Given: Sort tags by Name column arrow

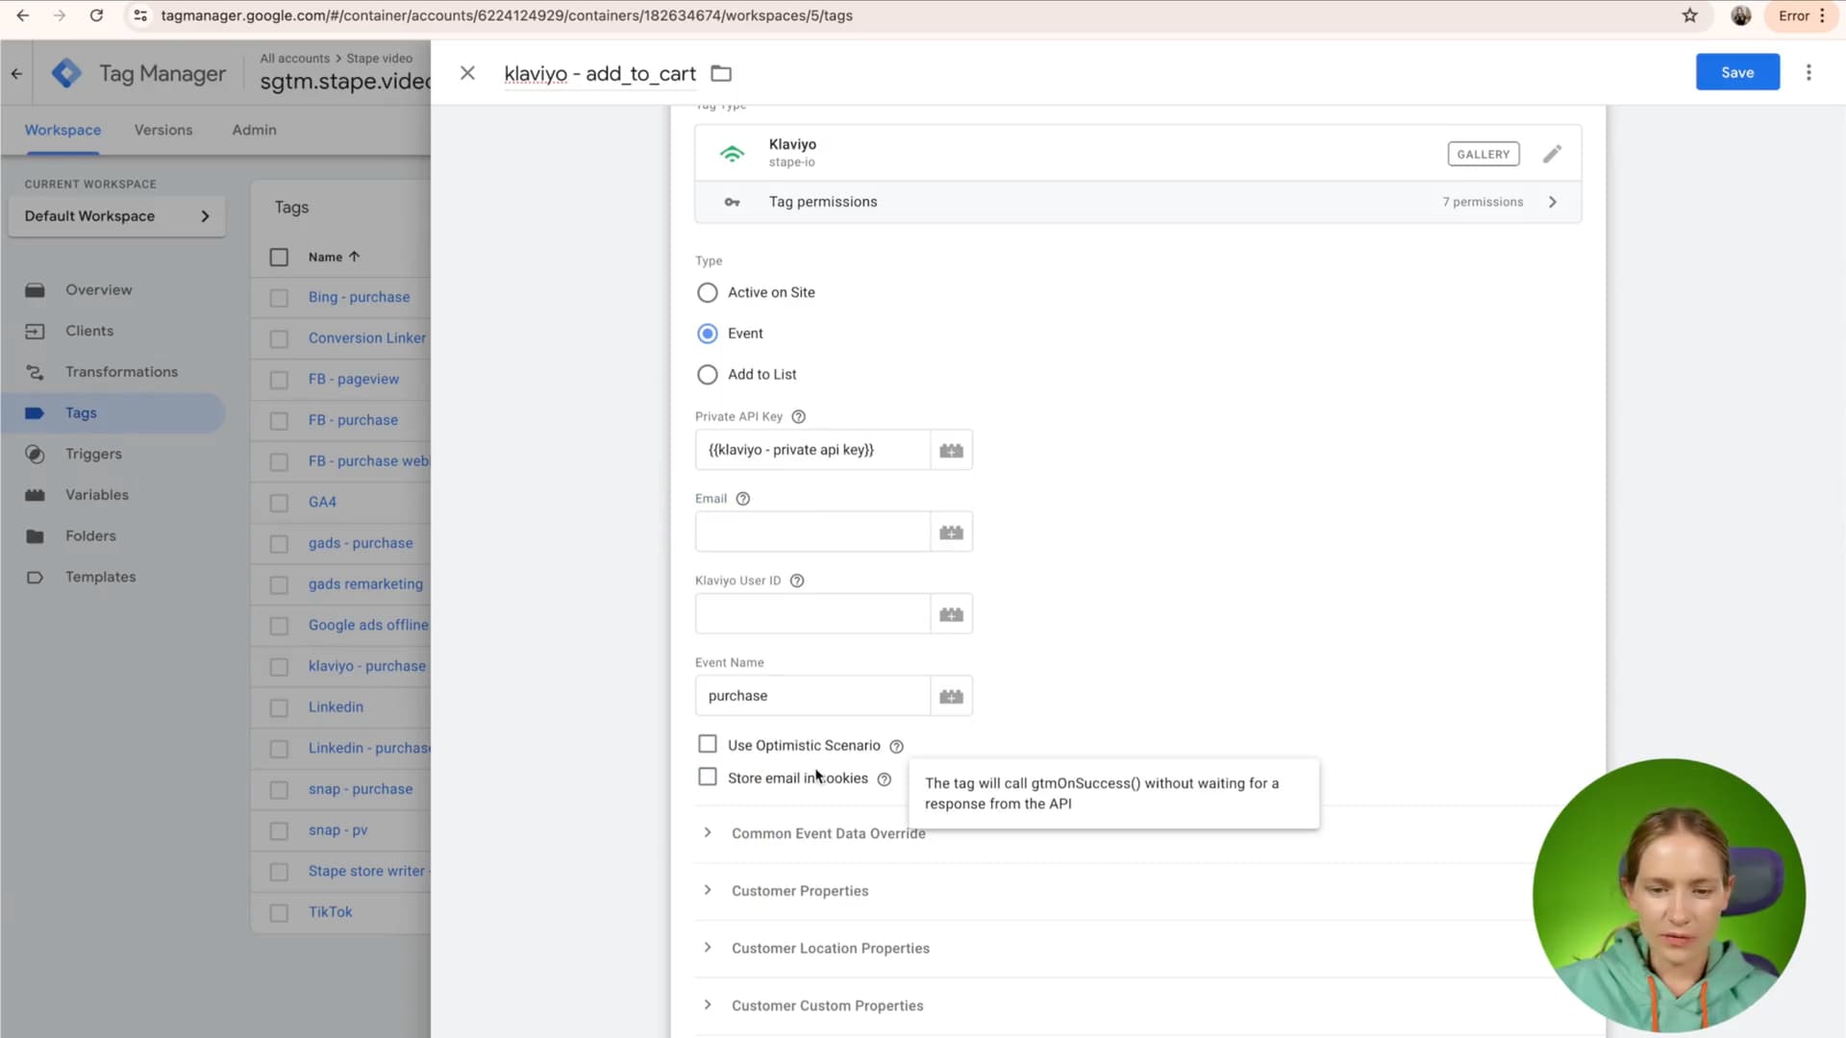Looking at the screenshot, I should (355, 257).
